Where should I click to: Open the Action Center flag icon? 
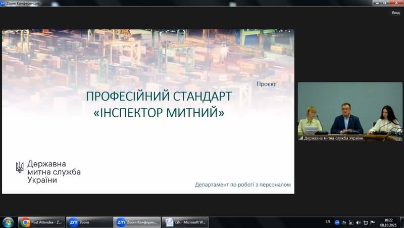373,222
